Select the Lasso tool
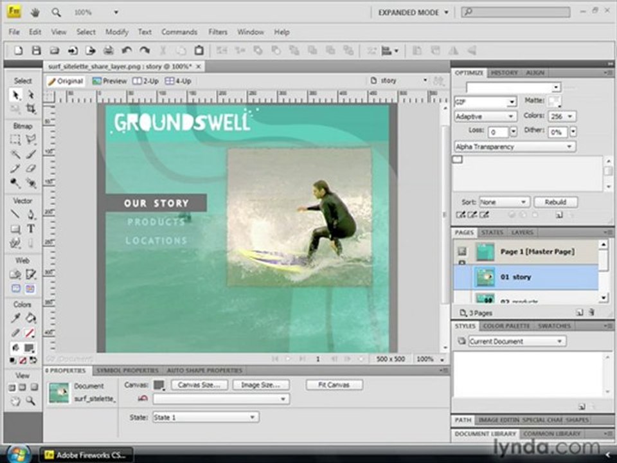The width and height of the screenshot is (617, 463). coord(31,140)
